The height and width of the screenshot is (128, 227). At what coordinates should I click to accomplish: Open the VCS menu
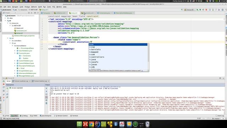[x=54, y=7]
